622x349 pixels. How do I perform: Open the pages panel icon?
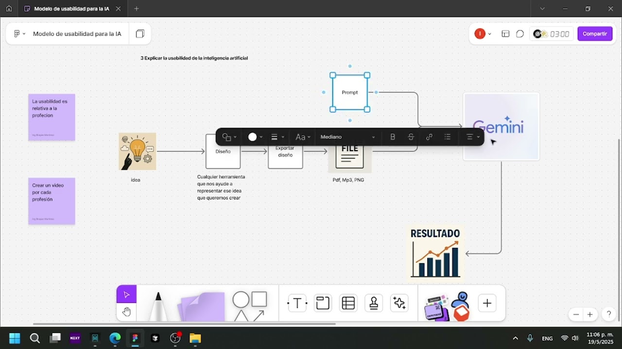point(140,34)
